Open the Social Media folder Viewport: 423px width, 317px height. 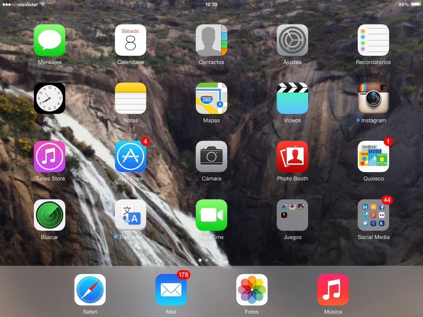[x=373, y=215]
